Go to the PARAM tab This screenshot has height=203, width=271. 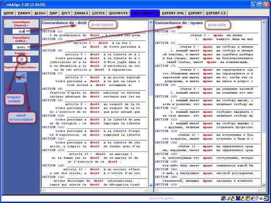[x=24, y=13]
